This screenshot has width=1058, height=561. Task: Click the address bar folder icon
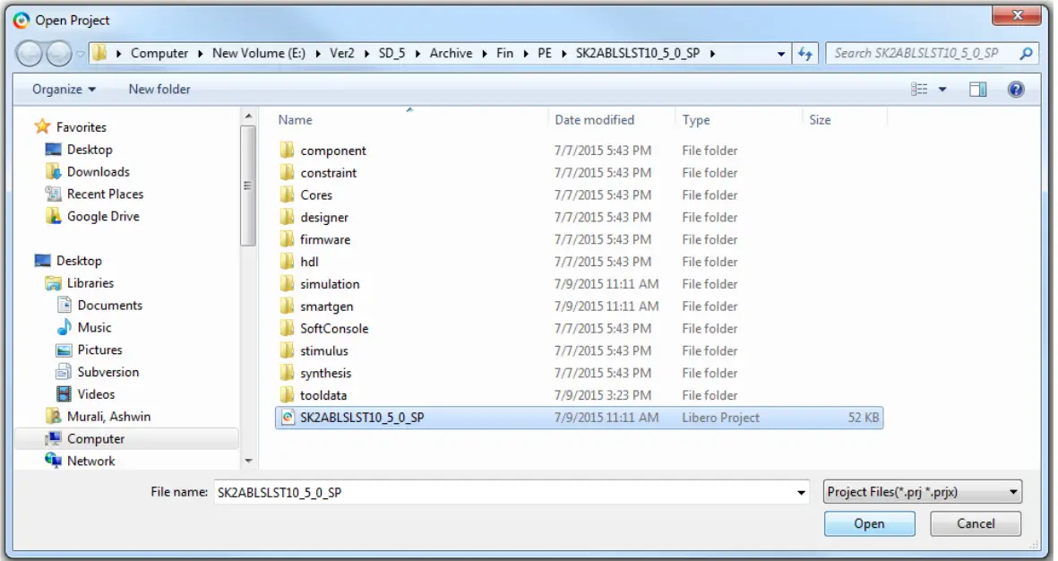[x=99, y=53]
